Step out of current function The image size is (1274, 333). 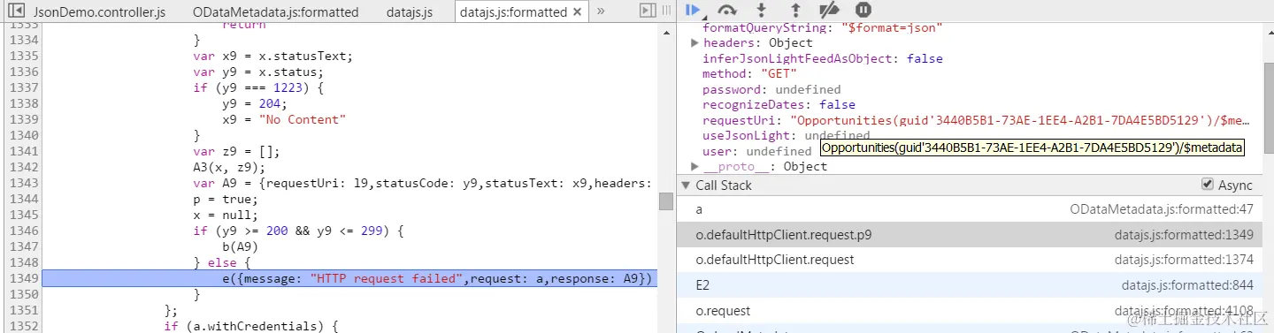pyautogui.click(x=795, y=11)
